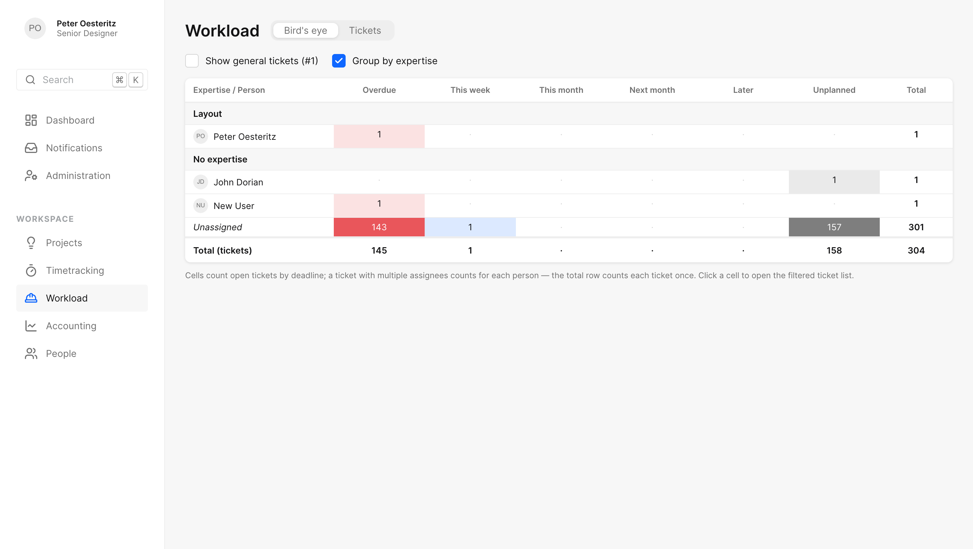The width and height of the screenshot is (973, 549).
Task: Click the Overdue column header
Action: (379, 90)
